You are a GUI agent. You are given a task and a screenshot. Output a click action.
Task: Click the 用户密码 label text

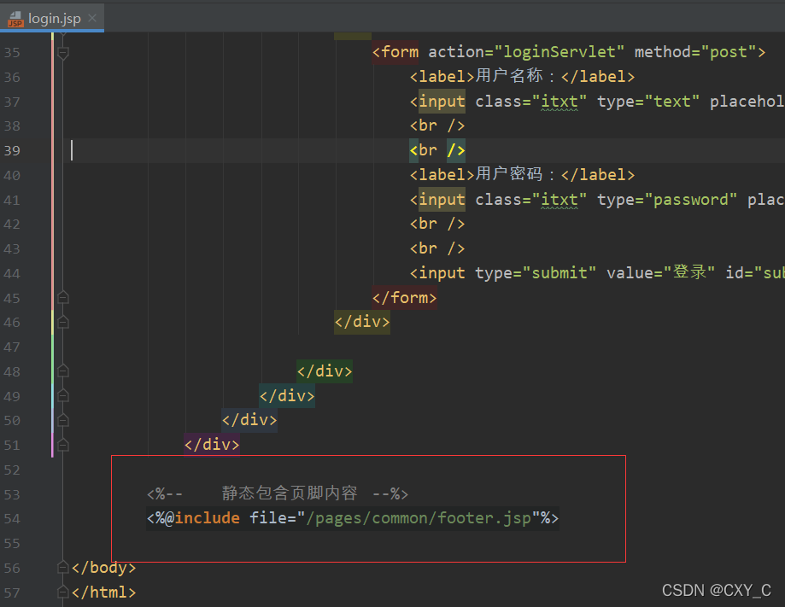click(508, 174)
